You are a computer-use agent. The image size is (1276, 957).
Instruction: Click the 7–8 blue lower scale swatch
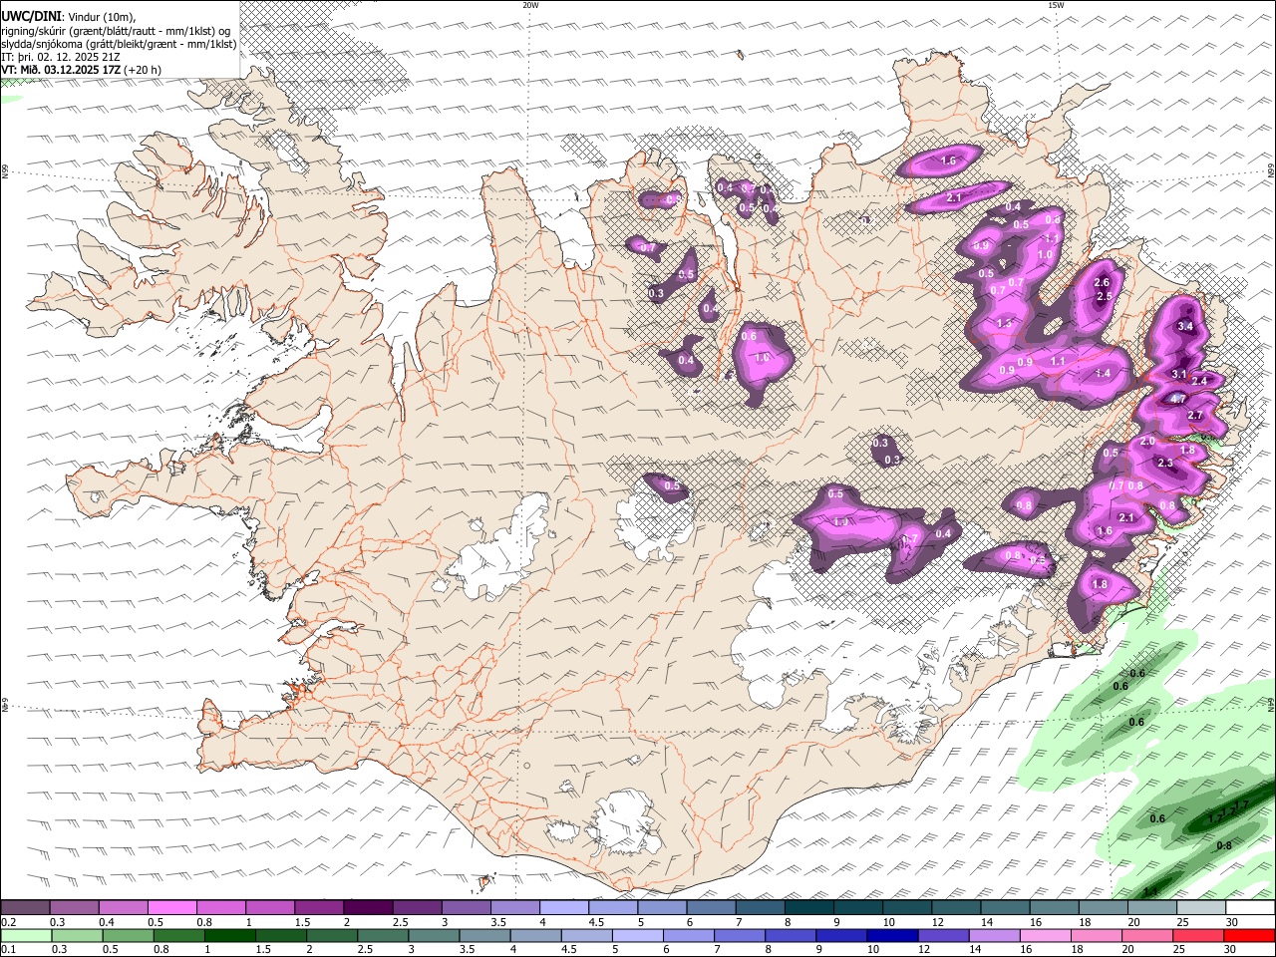[x=739, y=935]
